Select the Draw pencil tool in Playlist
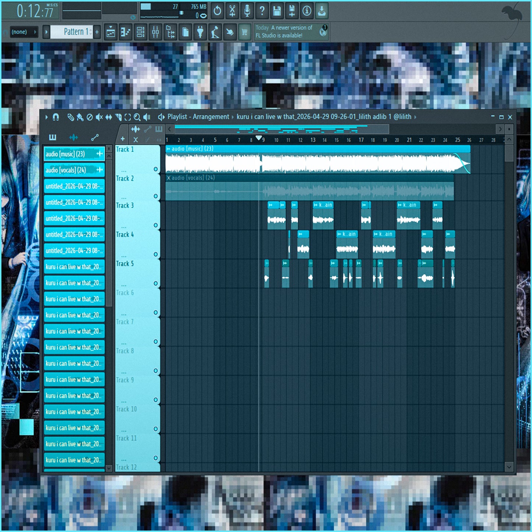Viewport: 532px width, 532px height. tap(71, 117)
